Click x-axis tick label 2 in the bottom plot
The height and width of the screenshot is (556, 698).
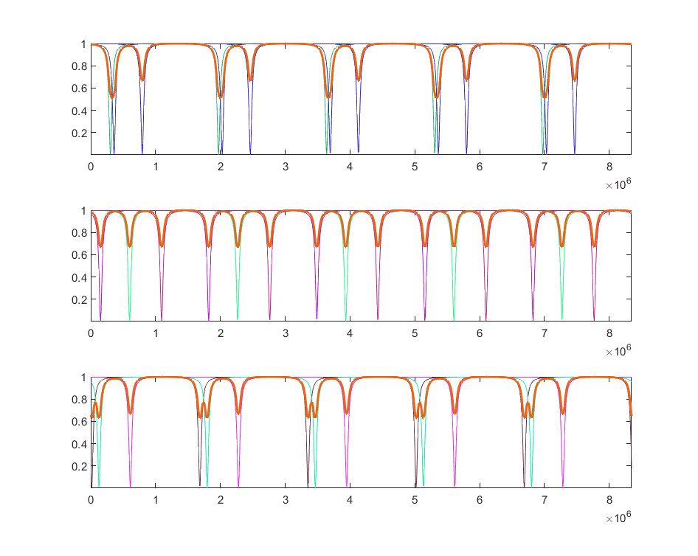click(x=221, y=501)
